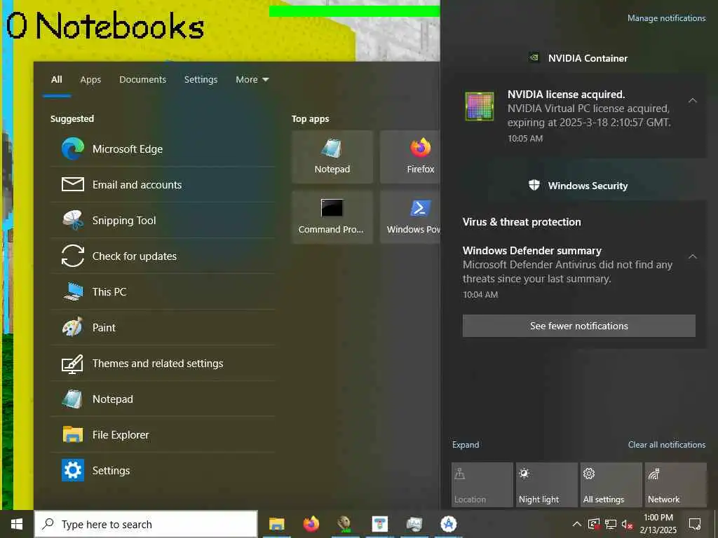Open File Explorer on the taskbar

point(276,524)
